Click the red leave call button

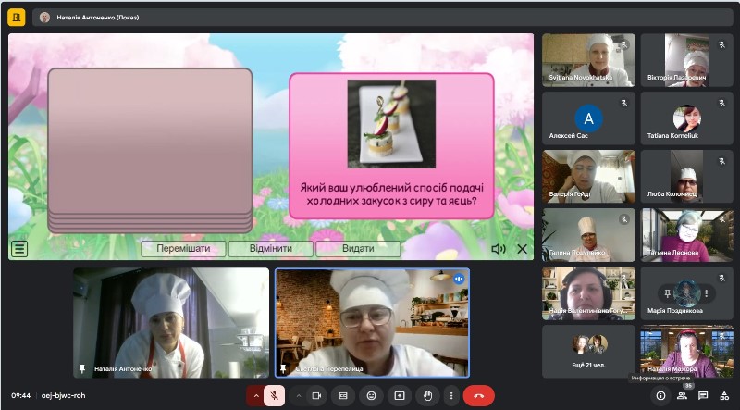[x=479, y=396]
